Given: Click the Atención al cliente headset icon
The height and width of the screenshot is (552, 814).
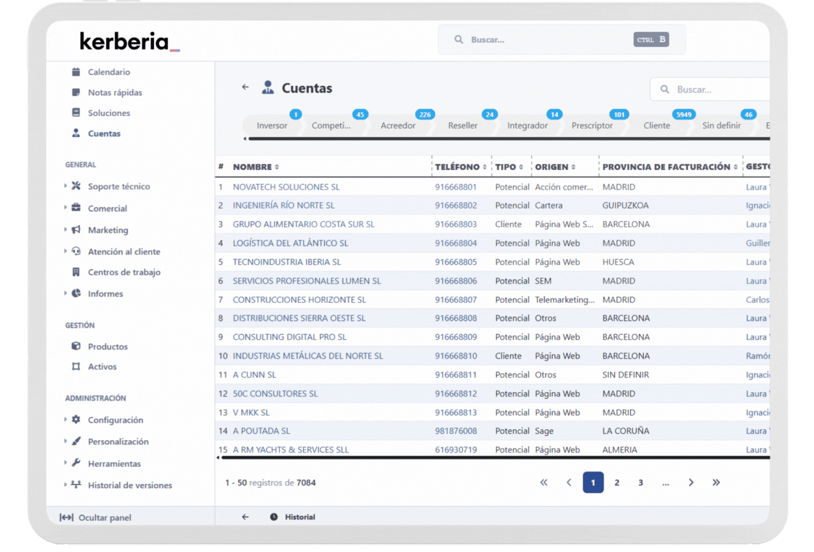Looking at the screenshot, I should (x=76, y=251).
